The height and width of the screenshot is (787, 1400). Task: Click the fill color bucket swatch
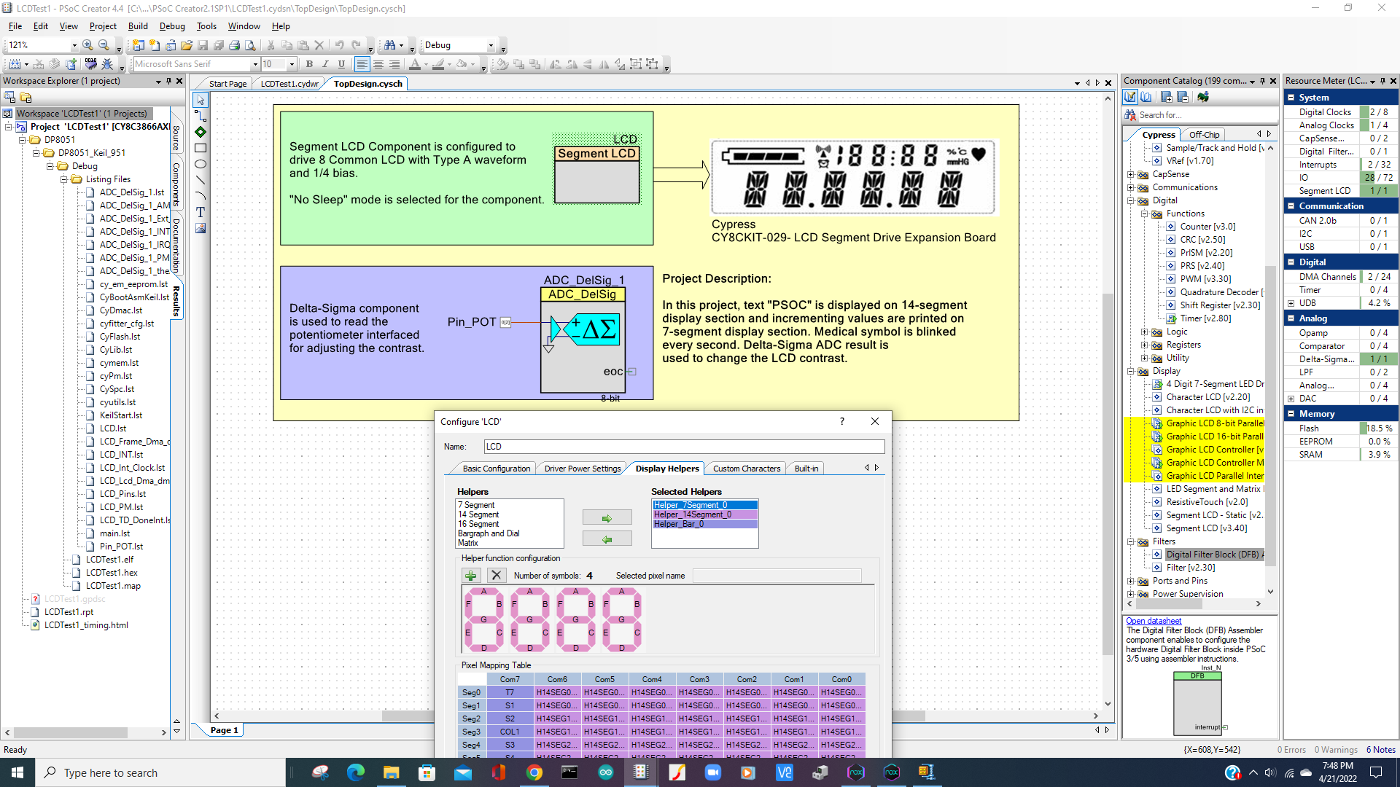pyautogui.click(x=462, y=64)
